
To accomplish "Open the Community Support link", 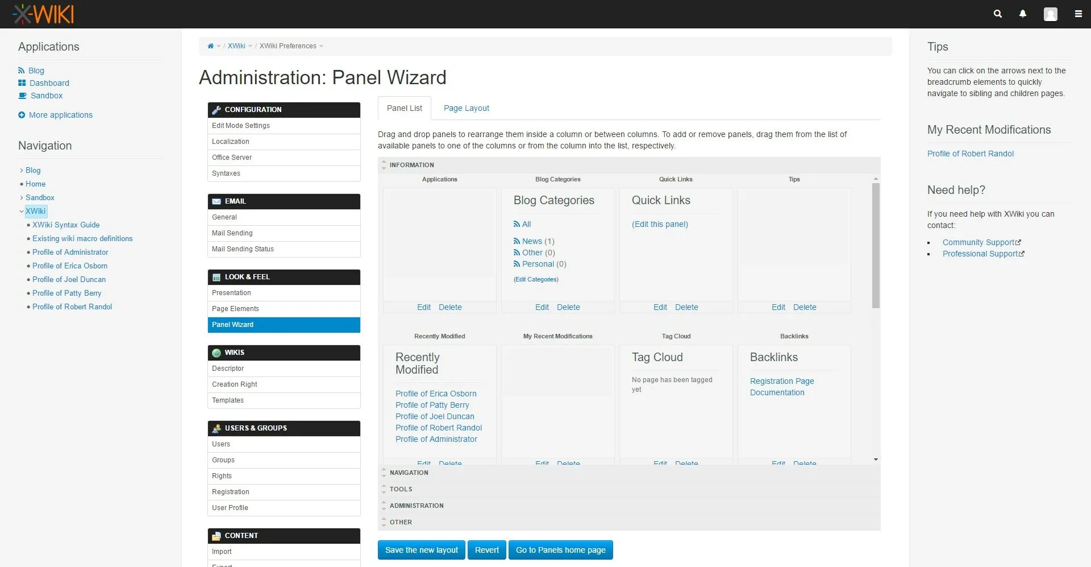I will click(978, 242).
